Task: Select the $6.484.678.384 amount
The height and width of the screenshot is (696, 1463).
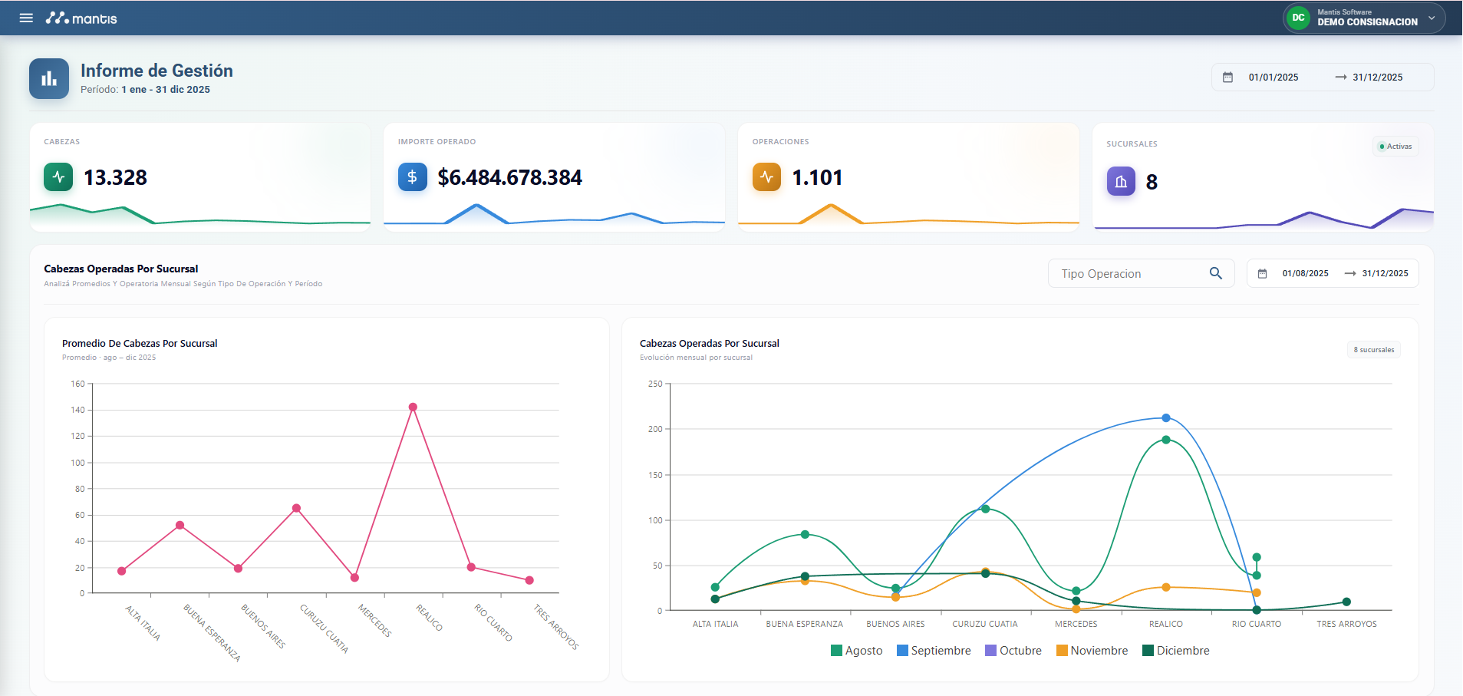Action: click(509, 178)
